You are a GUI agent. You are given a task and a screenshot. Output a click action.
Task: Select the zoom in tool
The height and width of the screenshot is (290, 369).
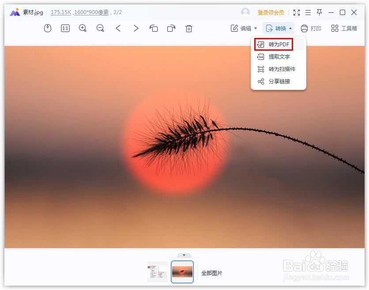point(82,28)
